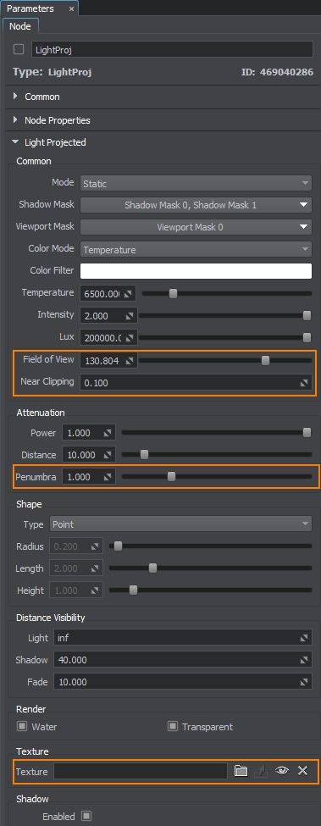Clear the Texture with X icon
The height and width of the screenshot is (826, 321).
click(302, 771)
